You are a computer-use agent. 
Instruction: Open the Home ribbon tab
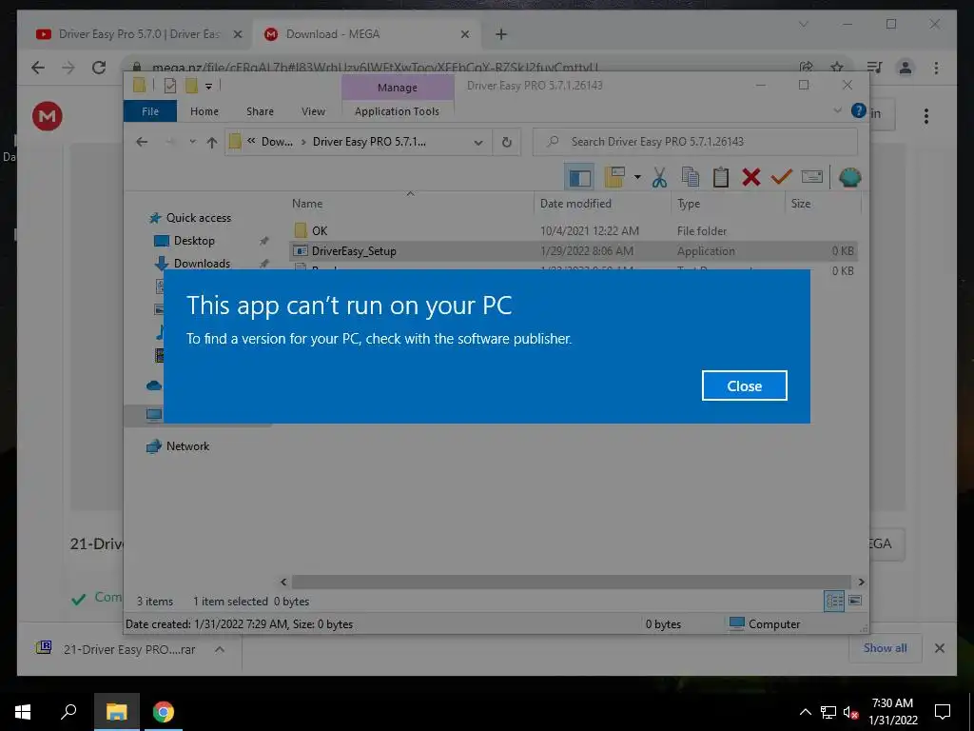point(205,111)
